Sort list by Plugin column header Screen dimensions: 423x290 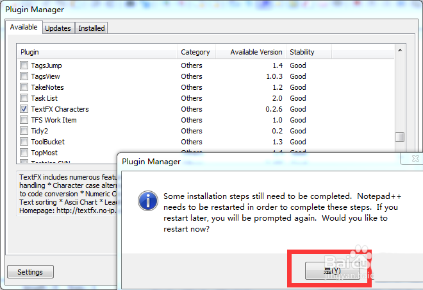(97, 52)
